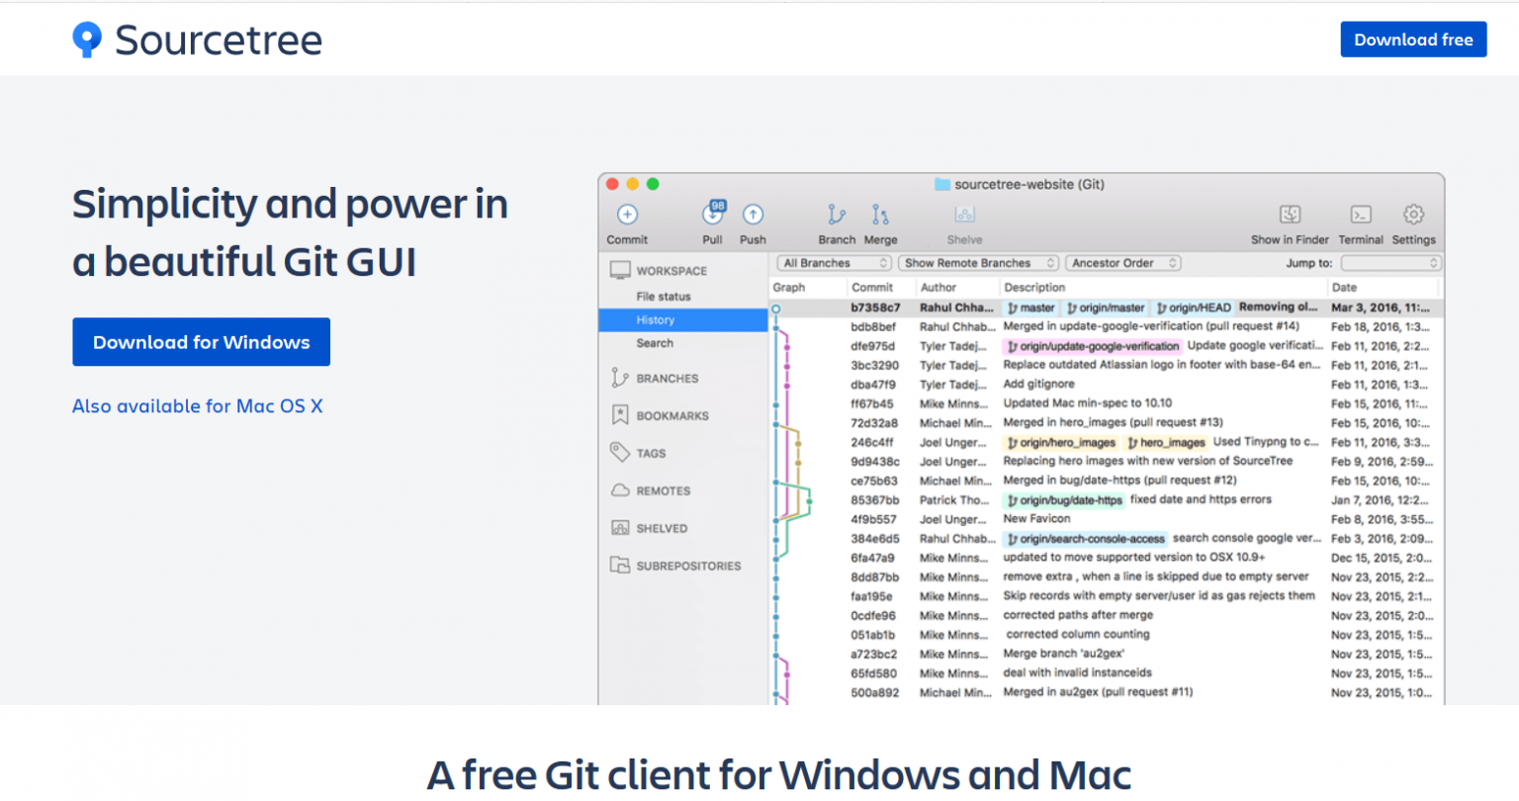Select the TAGS item in the sidebar

click(x=649, y=453)
